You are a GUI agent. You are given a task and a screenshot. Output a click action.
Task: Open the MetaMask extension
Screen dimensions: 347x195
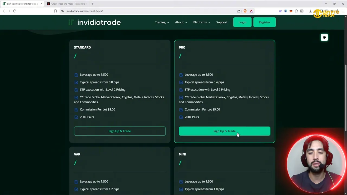click(291, 11)
